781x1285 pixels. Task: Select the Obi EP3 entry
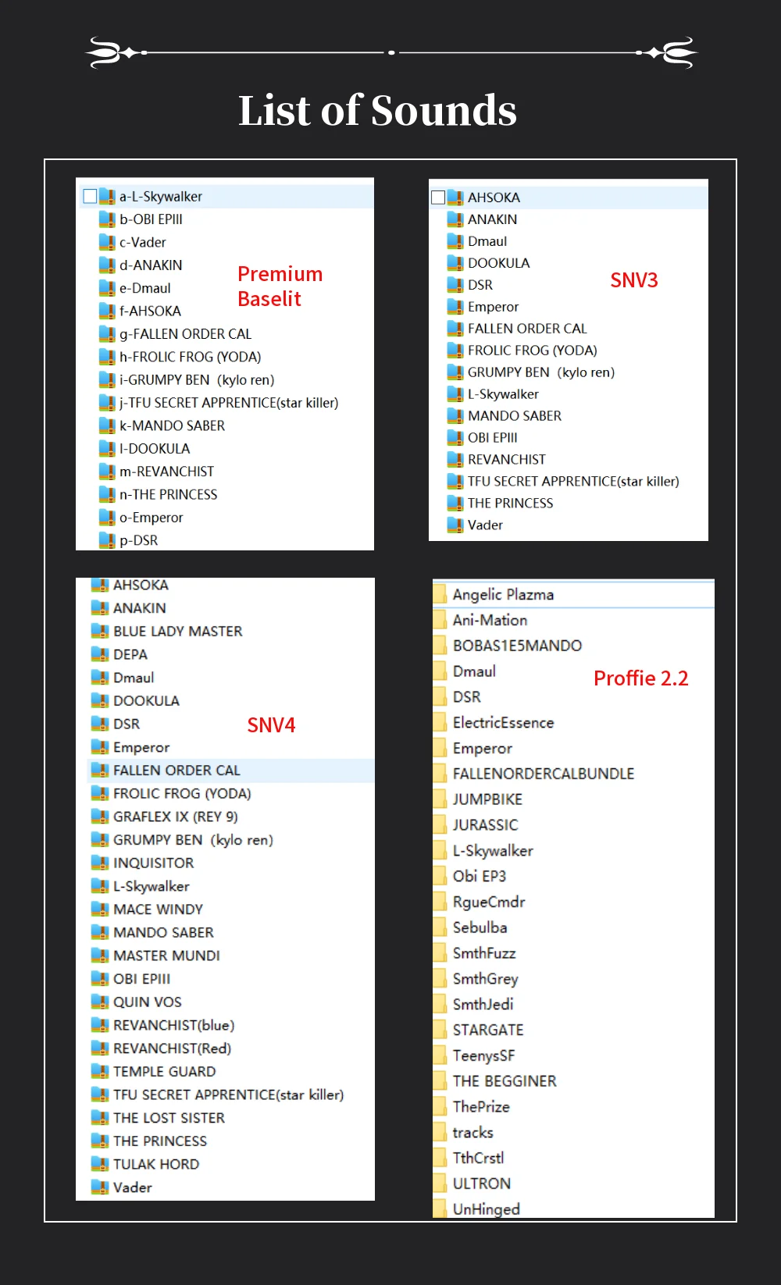tap(480, 876)
